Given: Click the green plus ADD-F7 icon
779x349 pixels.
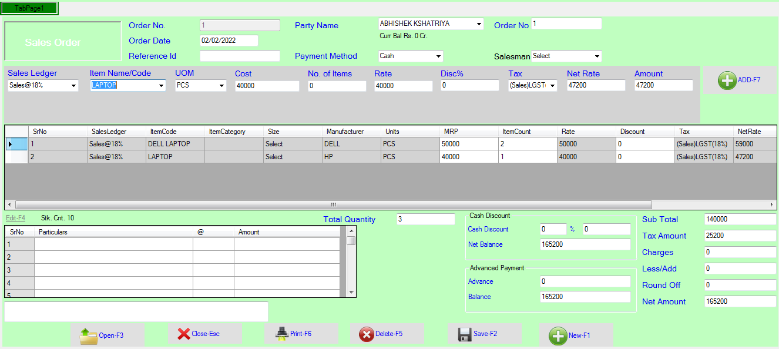Looking at the screenshot, I should 727,80.
